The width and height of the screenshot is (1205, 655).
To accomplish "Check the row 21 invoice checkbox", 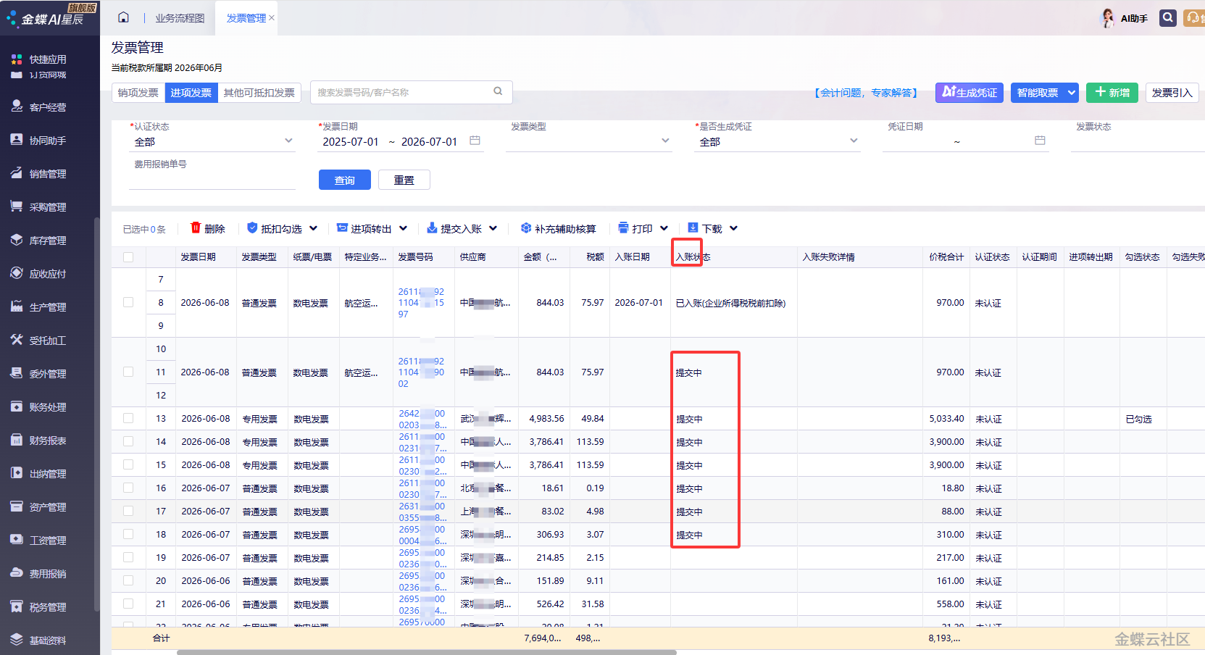I will 128,604.
